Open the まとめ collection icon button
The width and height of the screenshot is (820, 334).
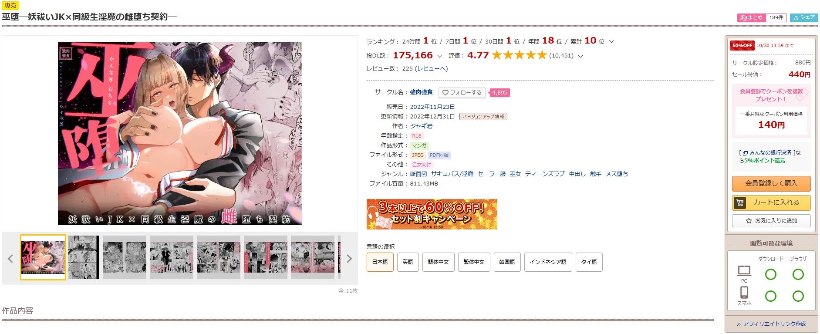click(751, 17)
